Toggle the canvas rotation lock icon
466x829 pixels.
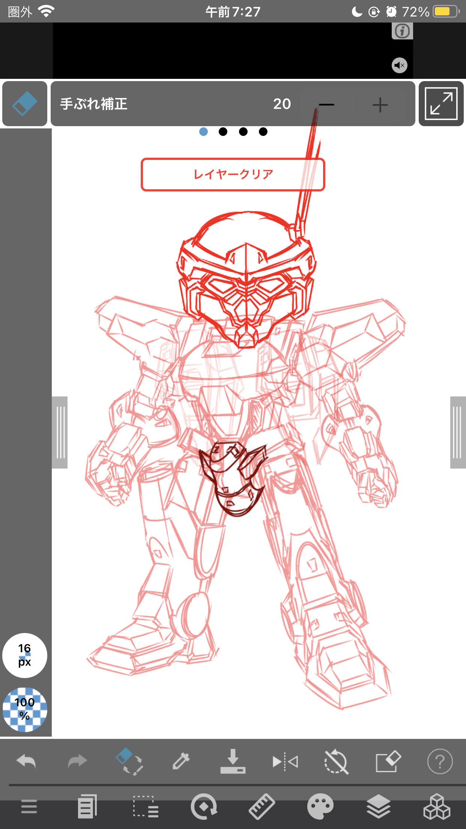click(x=336, y=762)
